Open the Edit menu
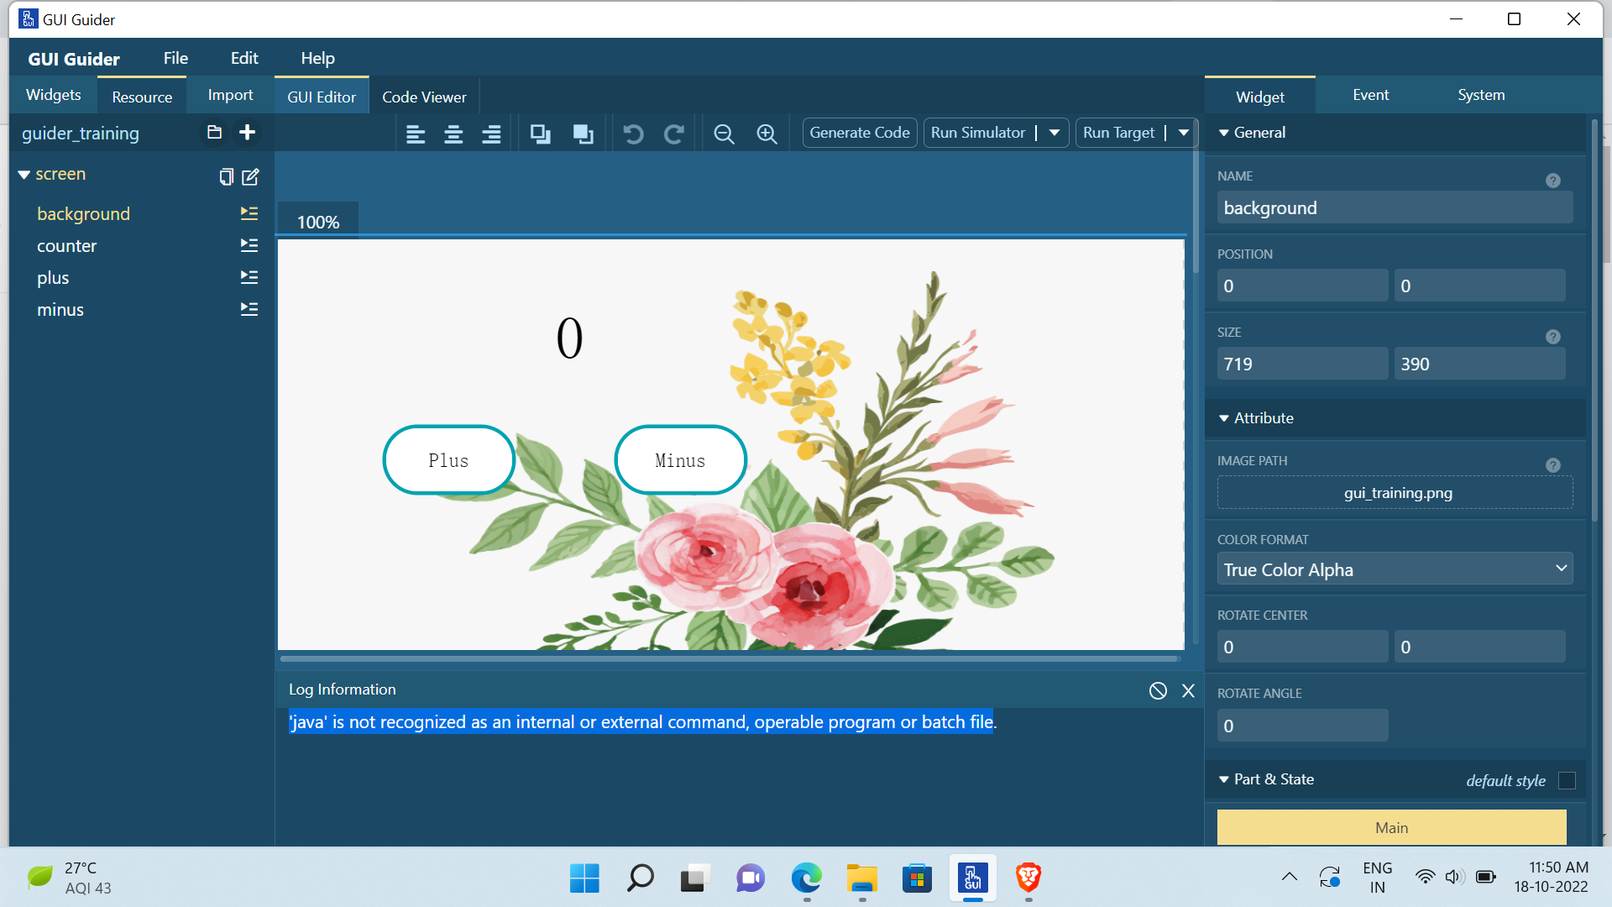 click(x=243, y=58)
